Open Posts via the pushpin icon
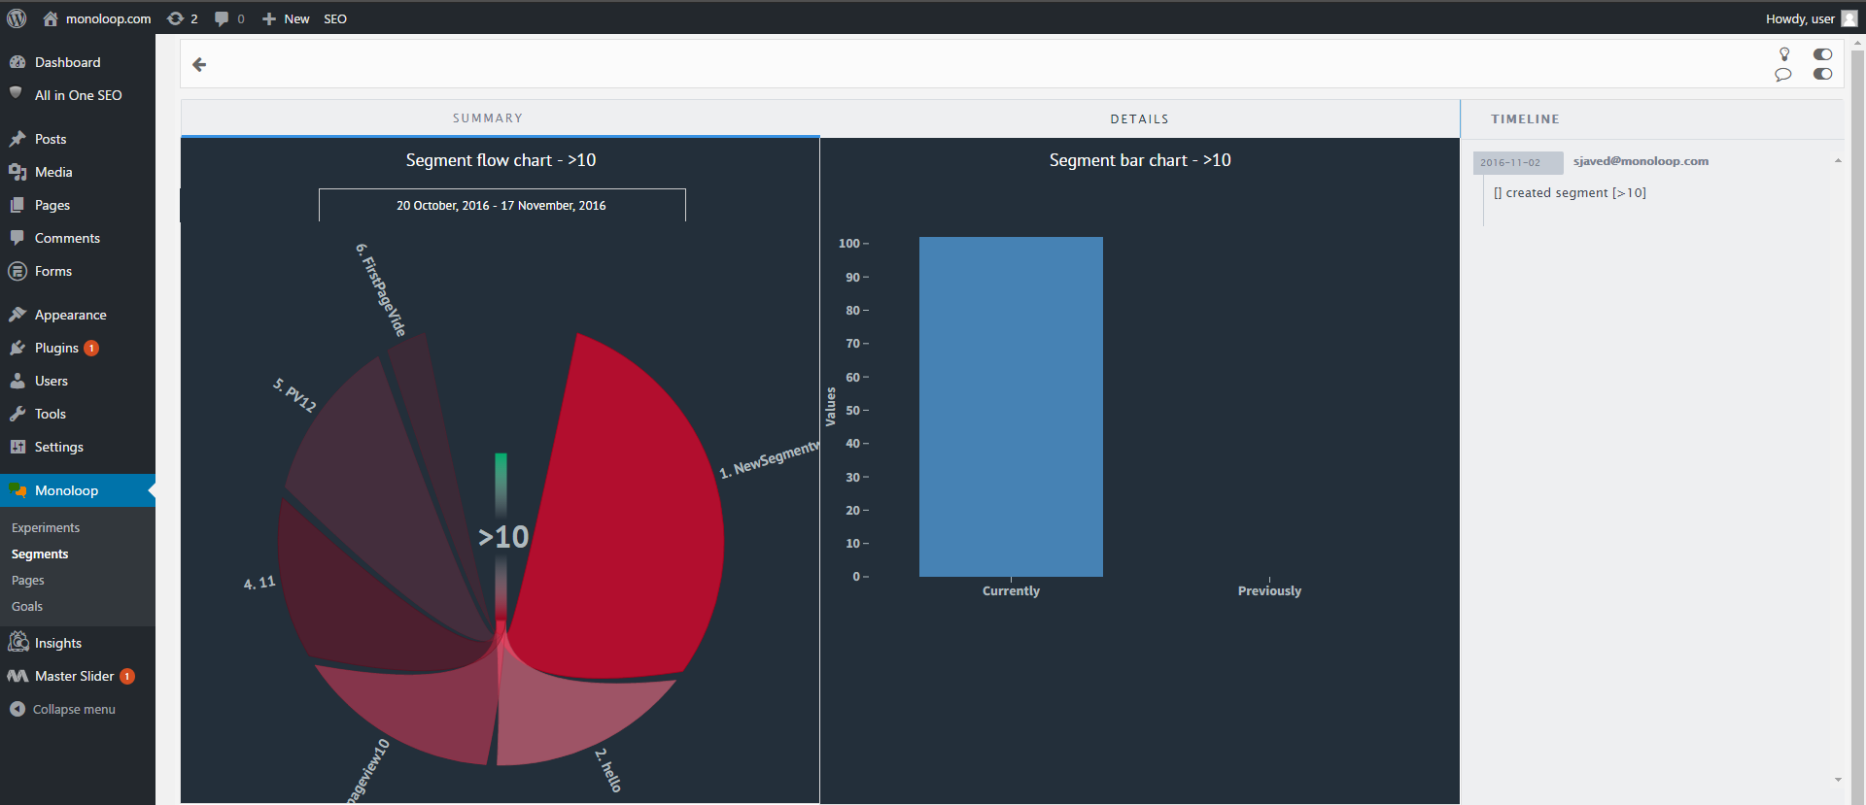Screen dimensions: 1866x805 pos(17,139)
